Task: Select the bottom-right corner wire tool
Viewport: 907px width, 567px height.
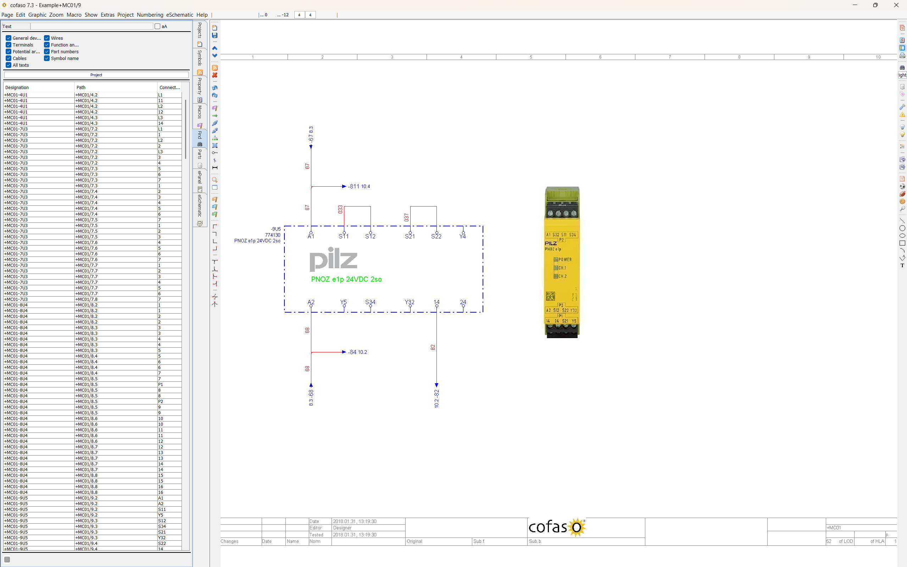Action: (x=215, y=249)
